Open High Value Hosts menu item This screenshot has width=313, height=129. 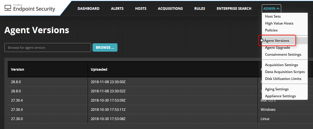coord(279,23)
